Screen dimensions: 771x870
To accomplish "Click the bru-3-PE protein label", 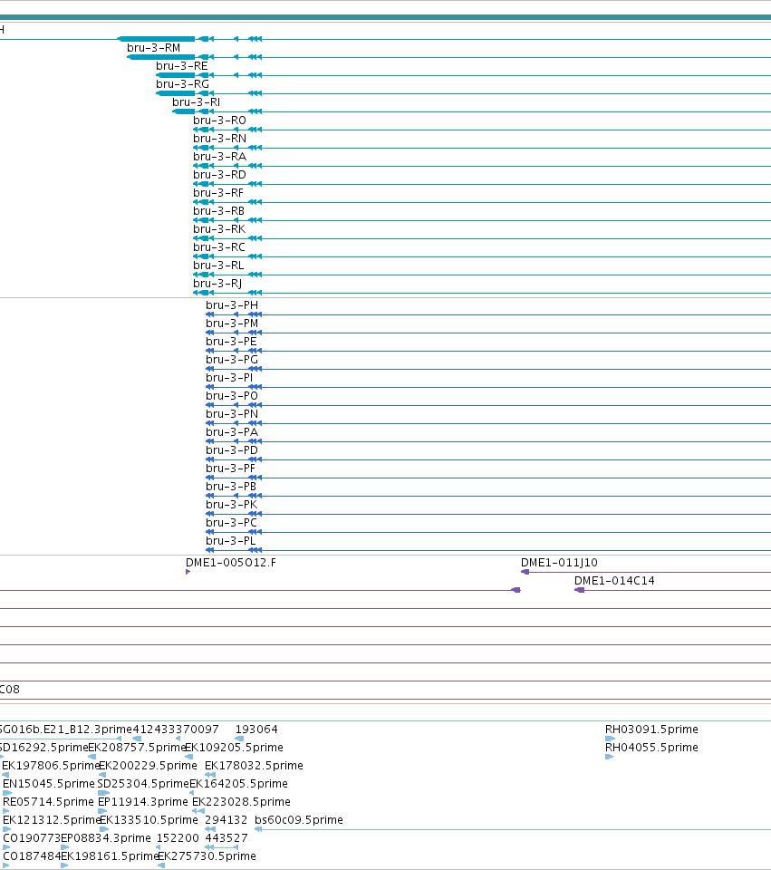I will 231,342.
